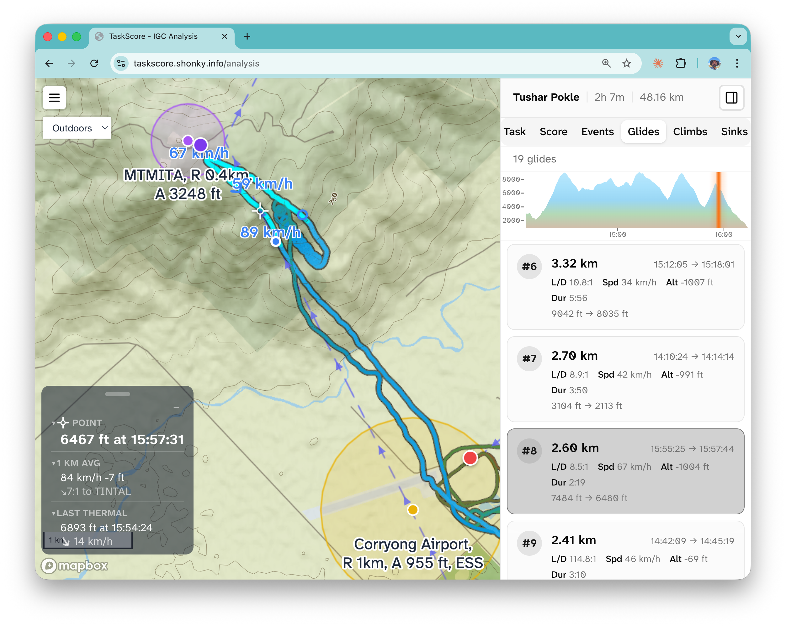Open the Outdoors map style dropdown
The width and height of the screenshot is (786, 626).
(77, 128)
